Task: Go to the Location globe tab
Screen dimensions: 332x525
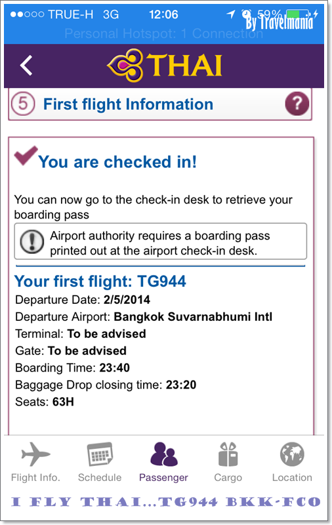Action: click(292, 462)
